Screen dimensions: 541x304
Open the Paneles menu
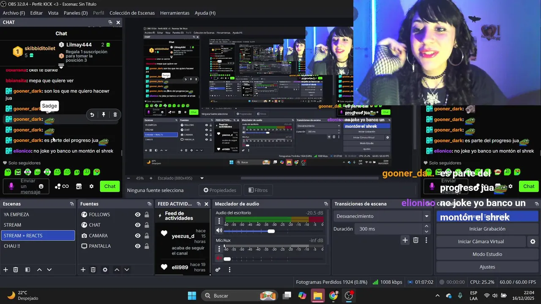click(x=76, y=13)
